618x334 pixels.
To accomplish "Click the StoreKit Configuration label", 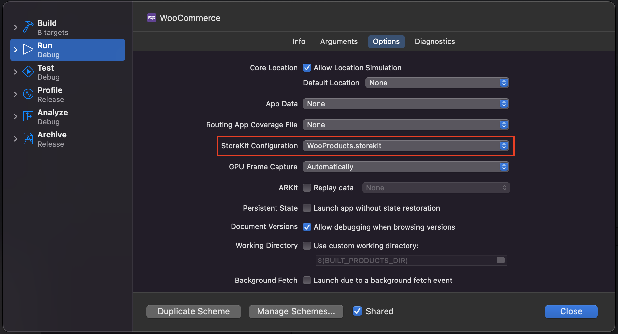I will [x=259, y=146].
